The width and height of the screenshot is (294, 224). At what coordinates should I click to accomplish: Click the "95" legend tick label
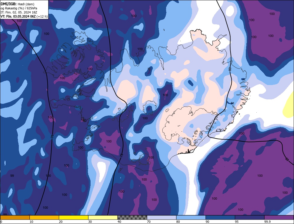pos(237,222)
